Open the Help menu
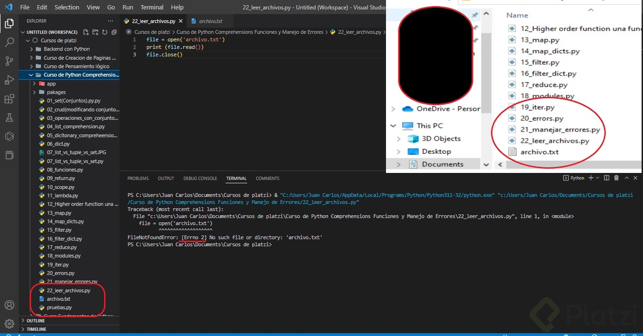Viewport: 643px width, 336px height. click(177, 7)
